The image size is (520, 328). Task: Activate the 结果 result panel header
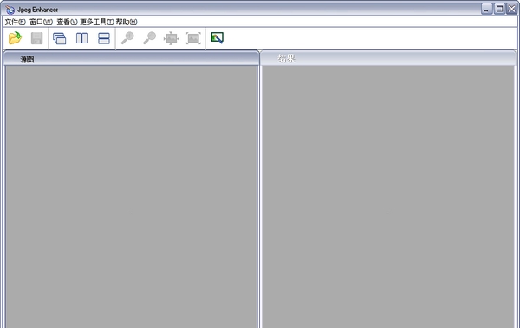click(x=388, y=58)
